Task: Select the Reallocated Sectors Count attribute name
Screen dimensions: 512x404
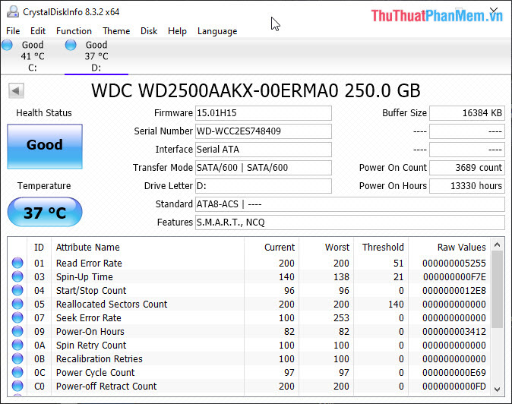Action: click(x=112, y=305)
